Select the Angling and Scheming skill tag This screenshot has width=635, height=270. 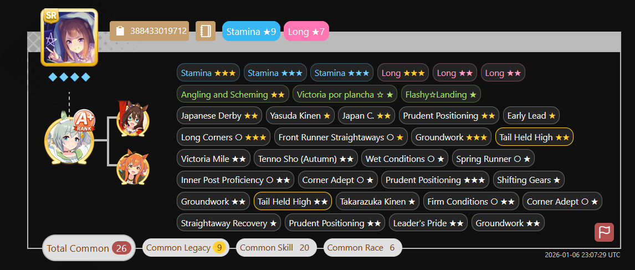[x=233, y=94]
